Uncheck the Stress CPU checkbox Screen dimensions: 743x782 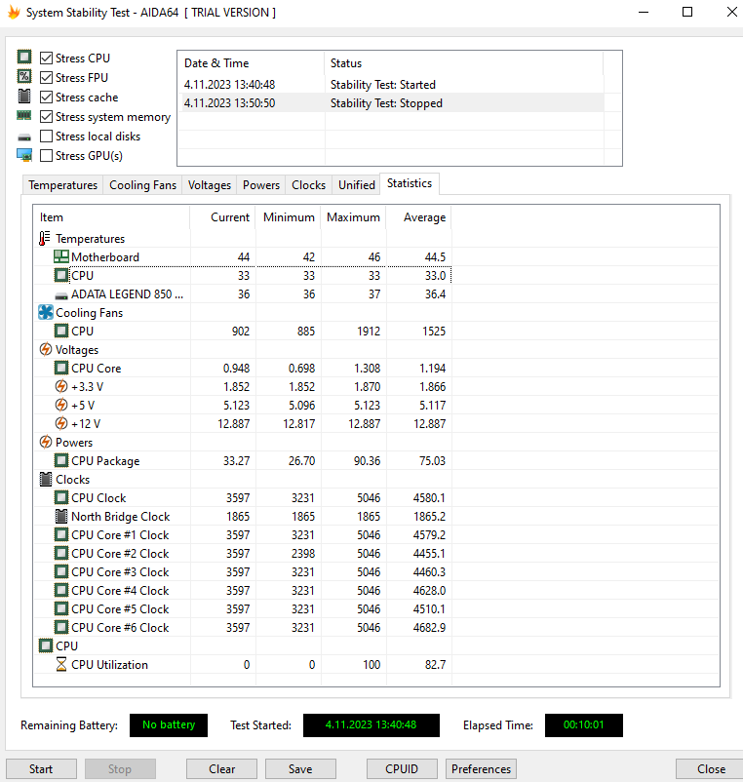tap(46, 59)
